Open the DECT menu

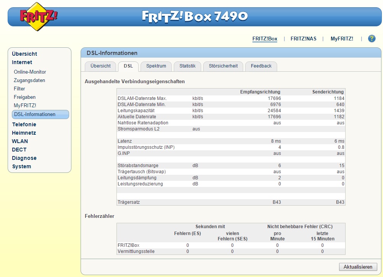19,150
